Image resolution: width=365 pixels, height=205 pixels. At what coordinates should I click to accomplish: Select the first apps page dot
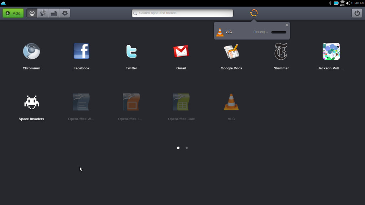tap(178, 148)
